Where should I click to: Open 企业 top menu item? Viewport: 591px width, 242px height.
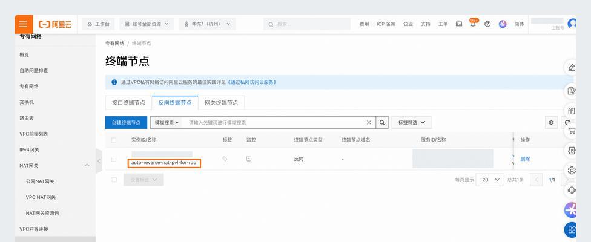408,24
